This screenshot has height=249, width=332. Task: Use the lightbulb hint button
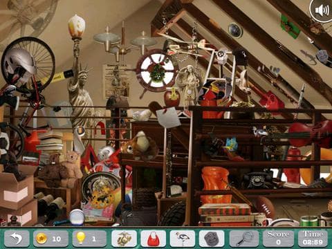coord(89,239)
